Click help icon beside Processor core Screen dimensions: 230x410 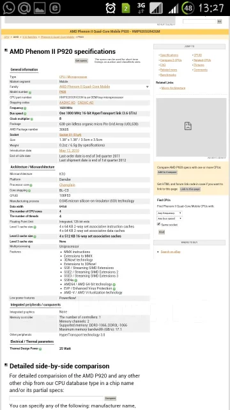[31, 185]
